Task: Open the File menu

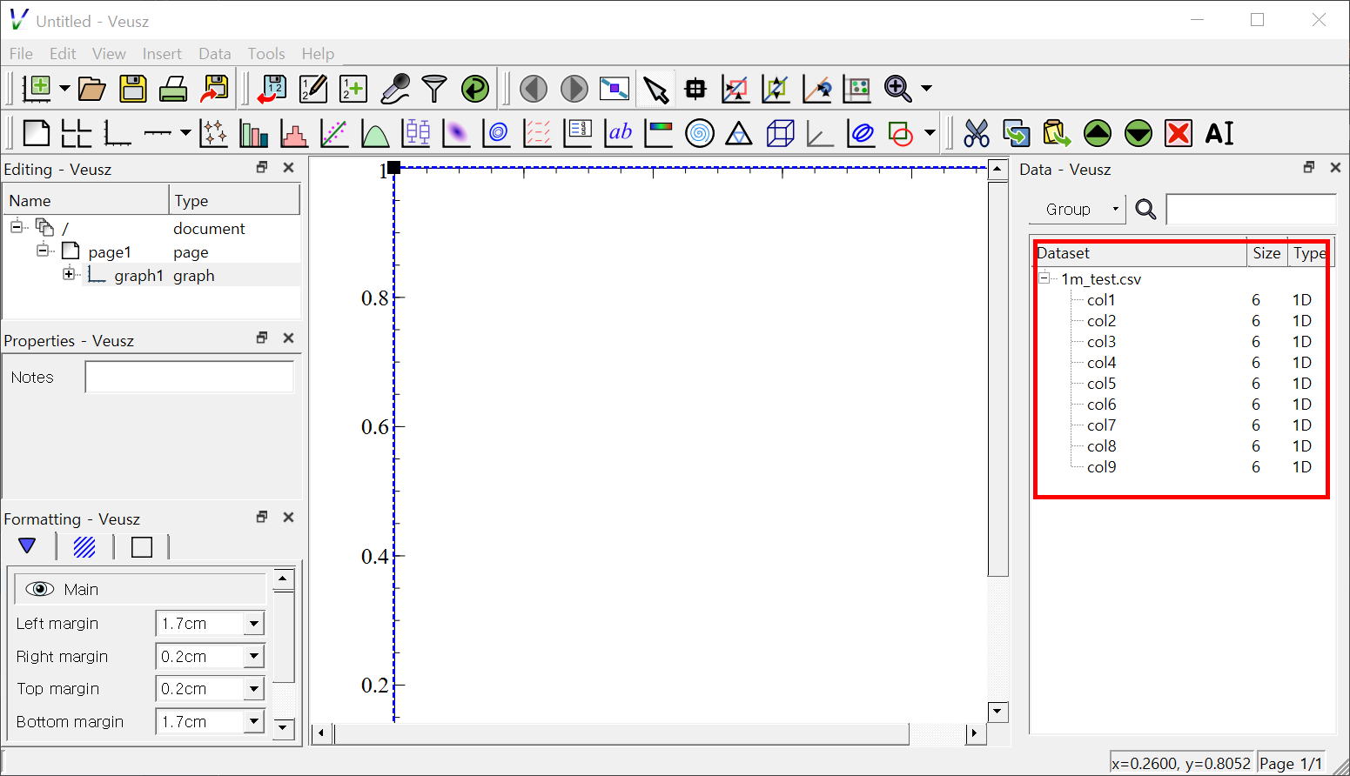Action: [21, 54]
